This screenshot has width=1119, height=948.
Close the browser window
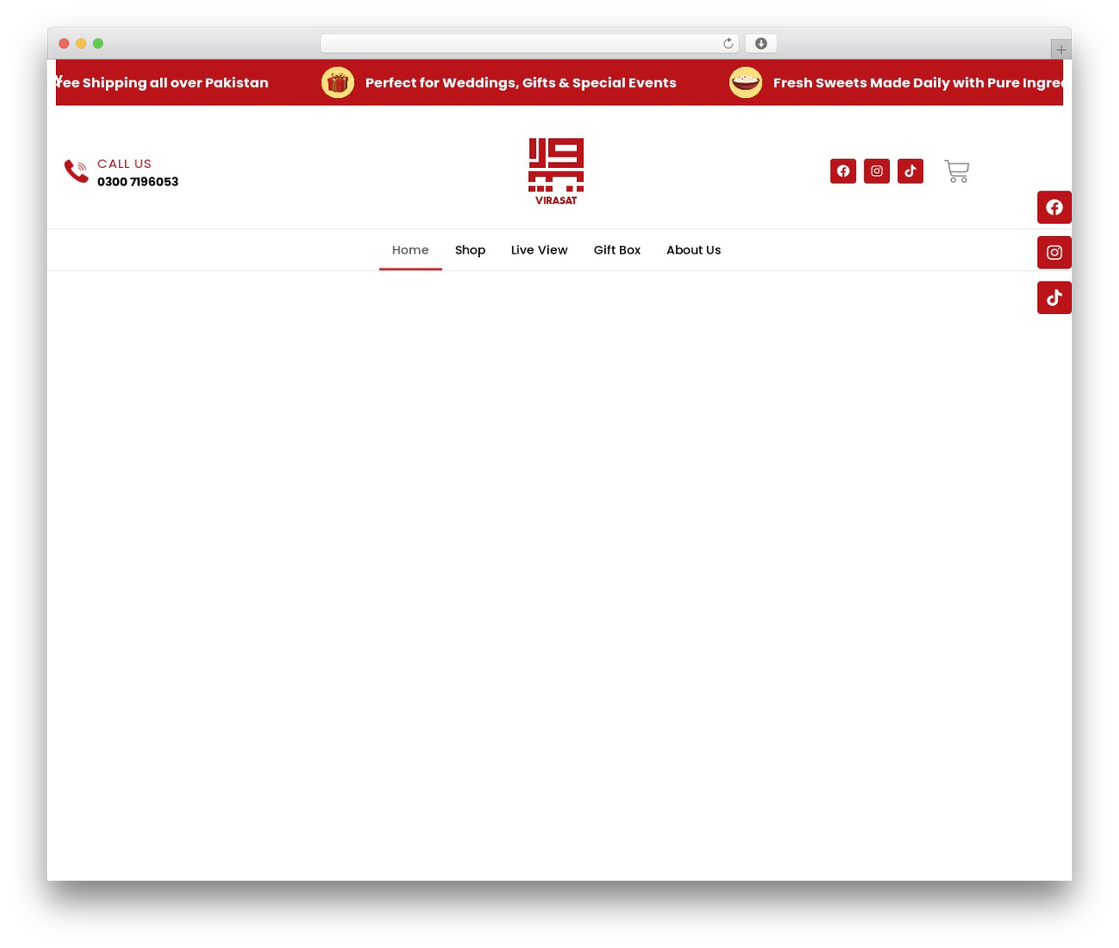[x=64, y=44]
